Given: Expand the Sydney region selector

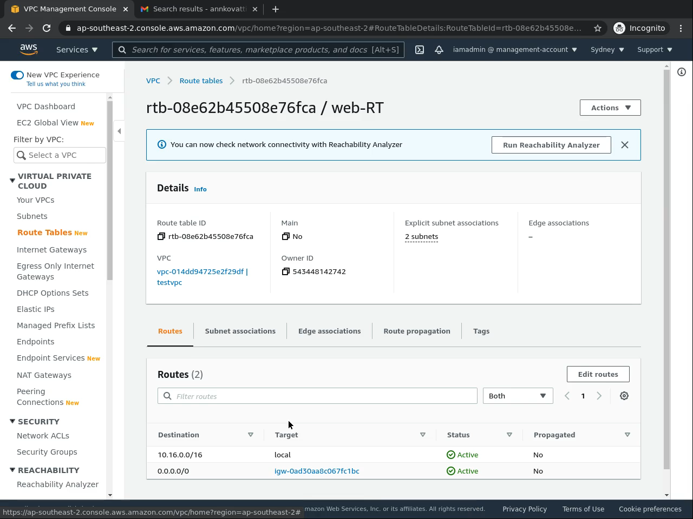Looking at the screenshot, I should (607, 50).
